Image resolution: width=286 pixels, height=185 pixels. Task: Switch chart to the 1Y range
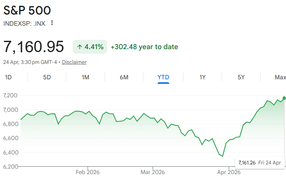(x=202, y=77)
